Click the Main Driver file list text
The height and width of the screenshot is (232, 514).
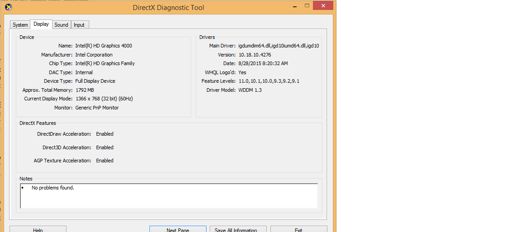[x=279, y=46]
